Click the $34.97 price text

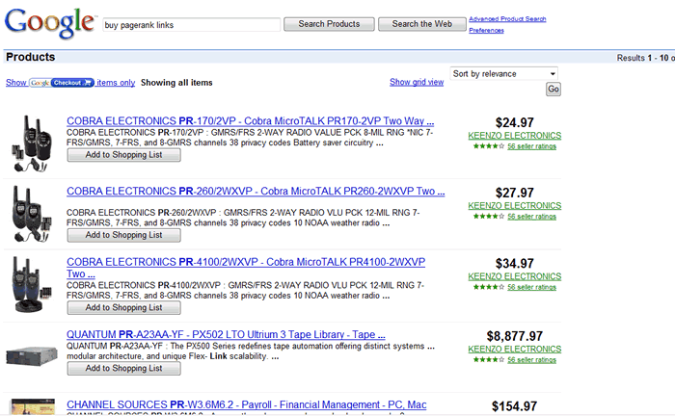coord(514,264)
